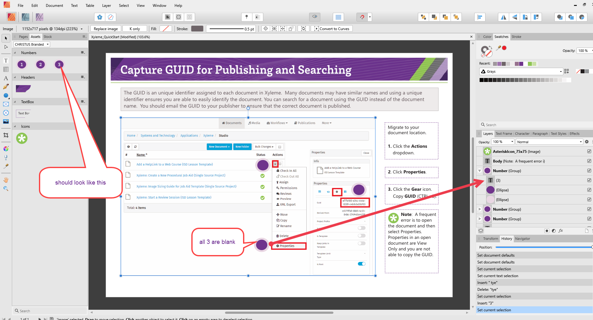Screen dimensions: 593x320
Task: Open the Table menu
Action: (x=90, y=5)
